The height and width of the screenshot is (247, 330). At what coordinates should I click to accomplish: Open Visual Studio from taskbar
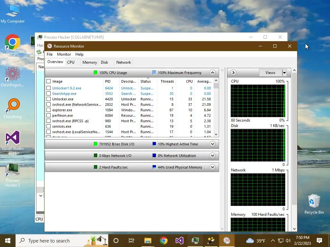179,241
